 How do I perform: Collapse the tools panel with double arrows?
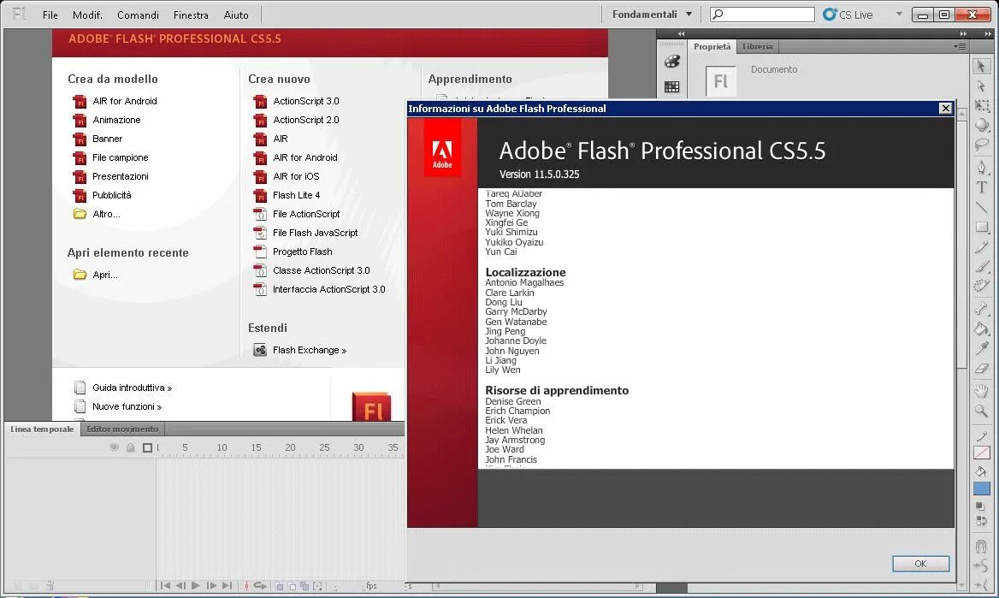click(988, 33)
